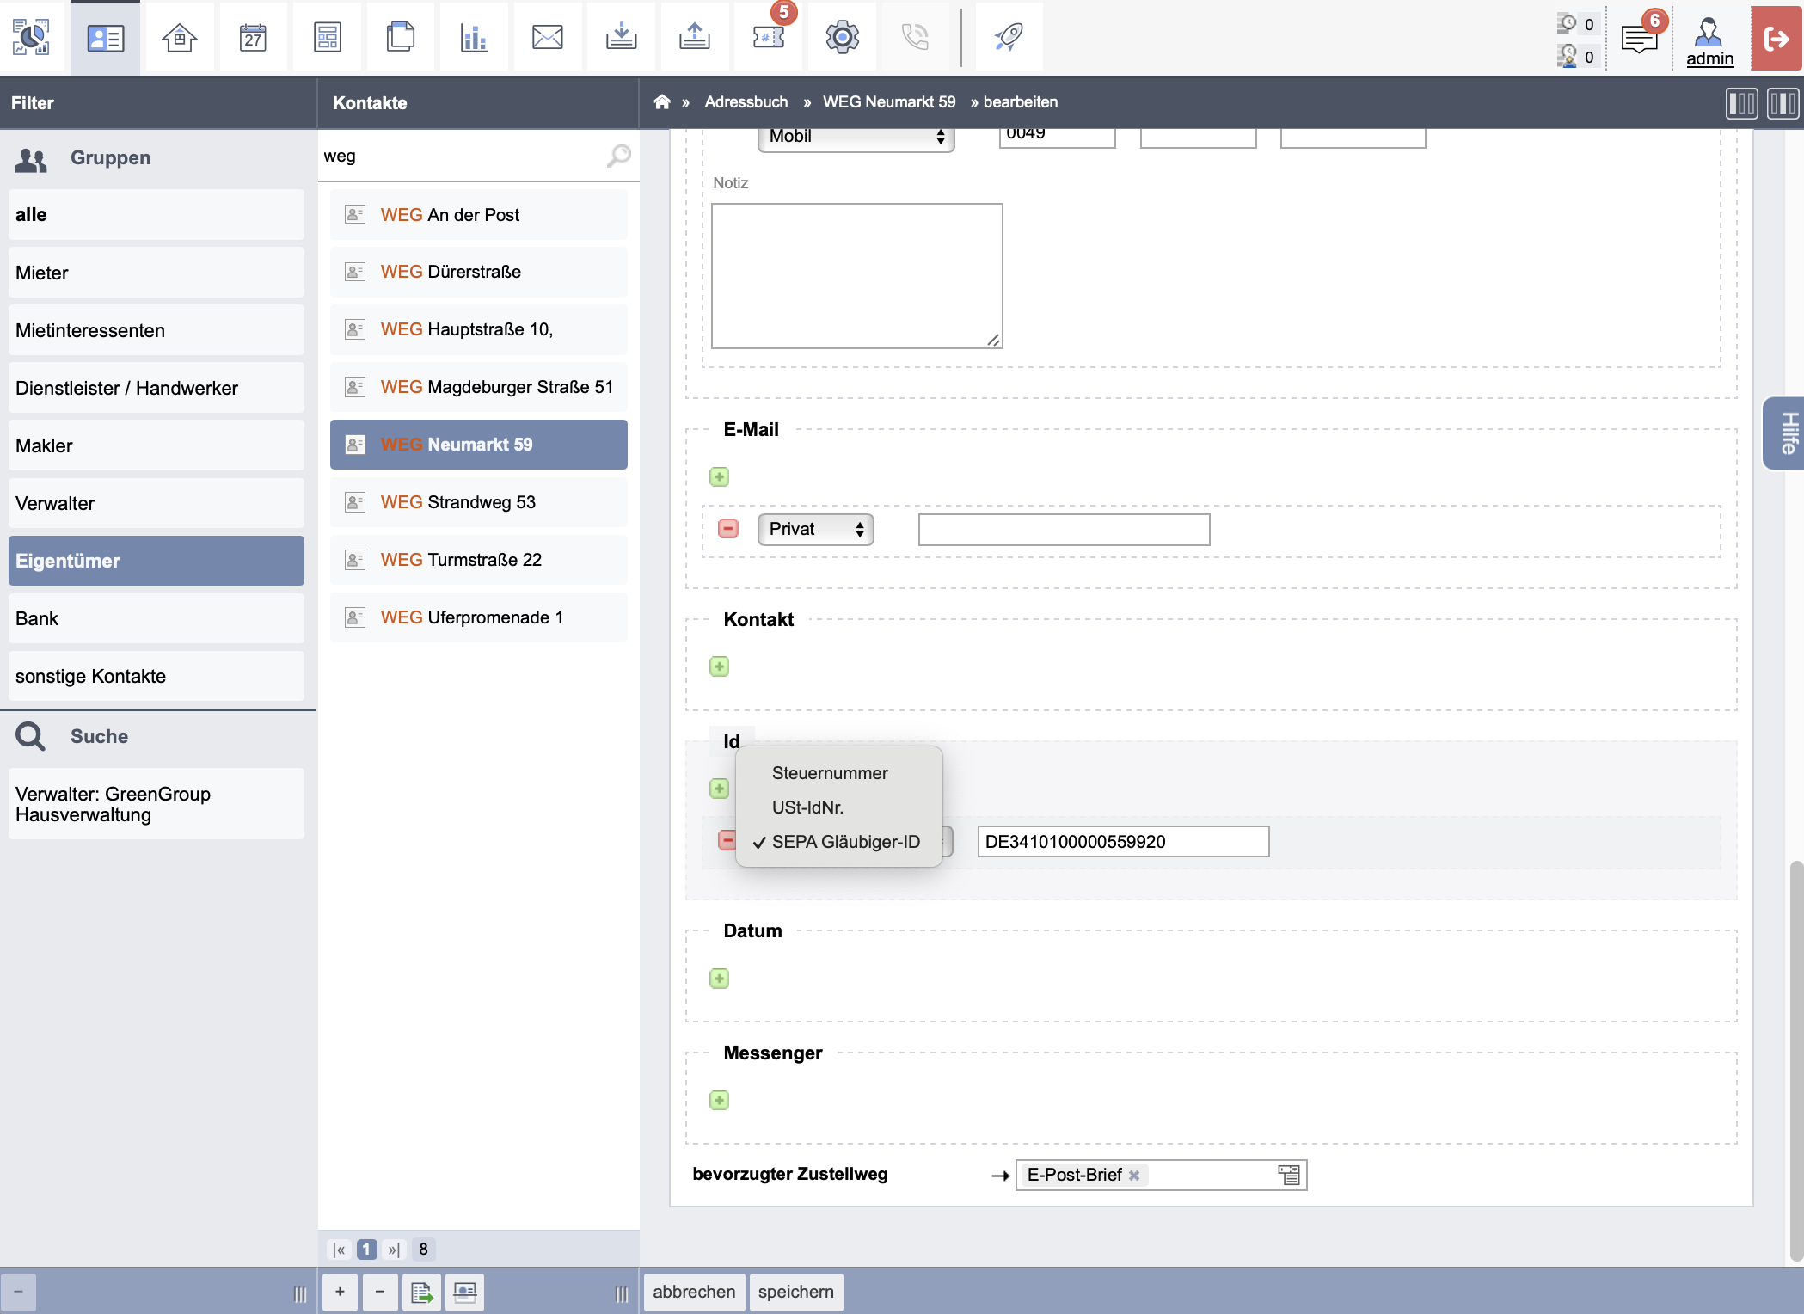The width and height of the screenshot is (1804, 1314).
Task: Click the phone call icon
Action: [x=915, y=37]
